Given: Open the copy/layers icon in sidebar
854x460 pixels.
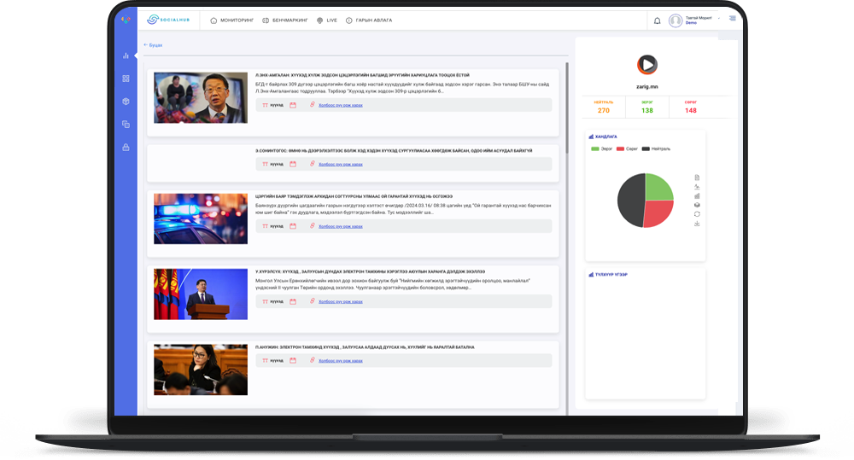Looking at the screenshot, I should click(126, 125).
